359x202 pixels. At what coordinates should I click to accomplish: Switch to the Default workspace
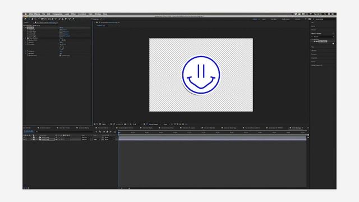pos(255,19)
